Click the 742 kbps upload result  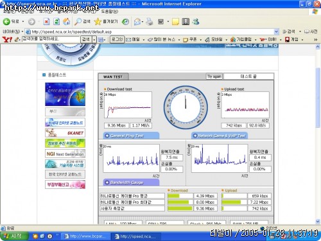(x=234, y=125)
